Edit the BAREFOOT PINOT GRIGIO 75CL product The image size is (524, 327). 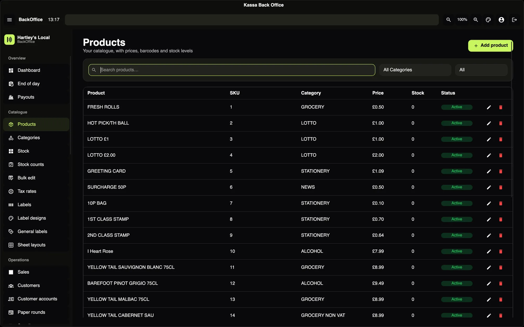tap(489, 284)
